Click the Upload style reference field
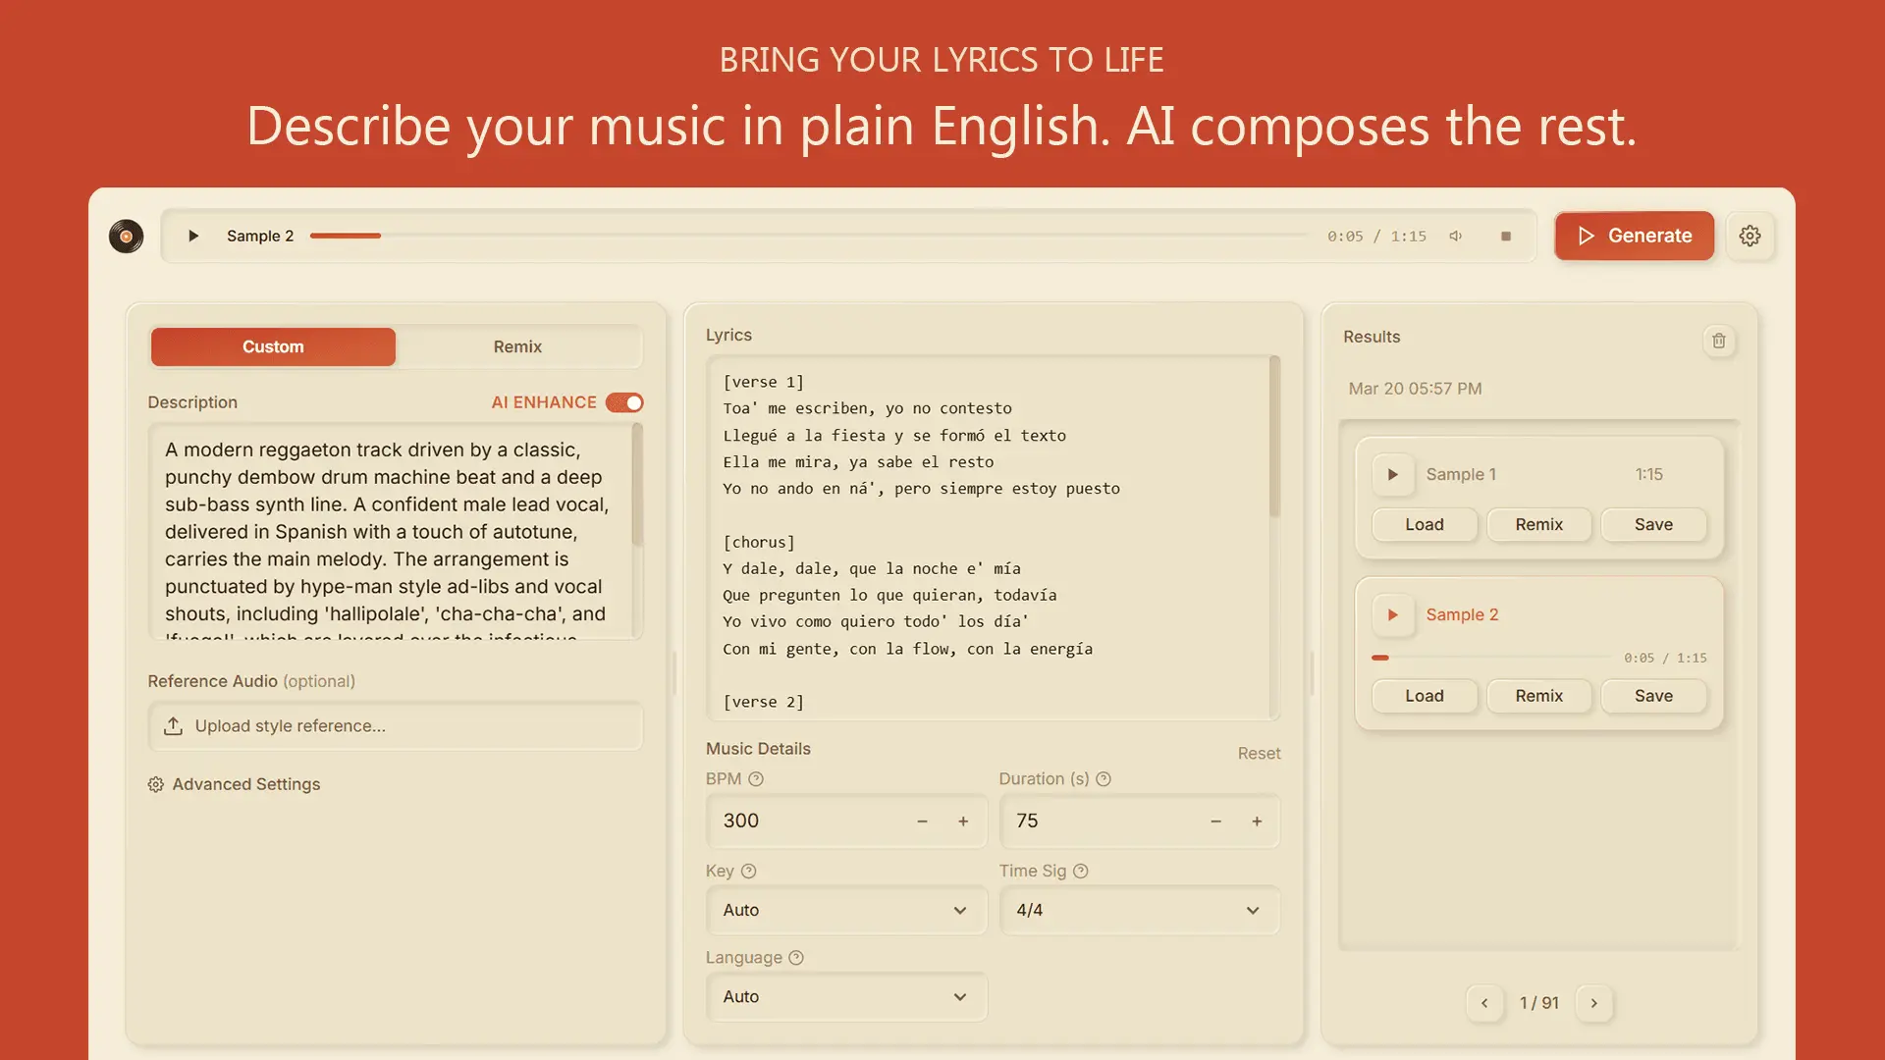 396,725
